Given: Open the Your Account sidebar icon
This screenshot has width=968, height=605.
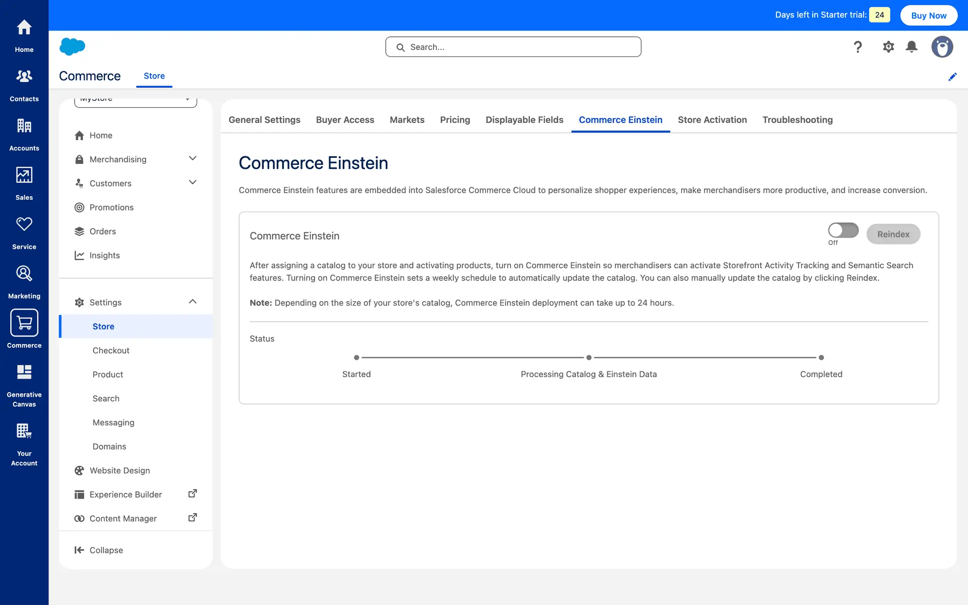Looking at the screenshot, I should (x=24, y=431).
